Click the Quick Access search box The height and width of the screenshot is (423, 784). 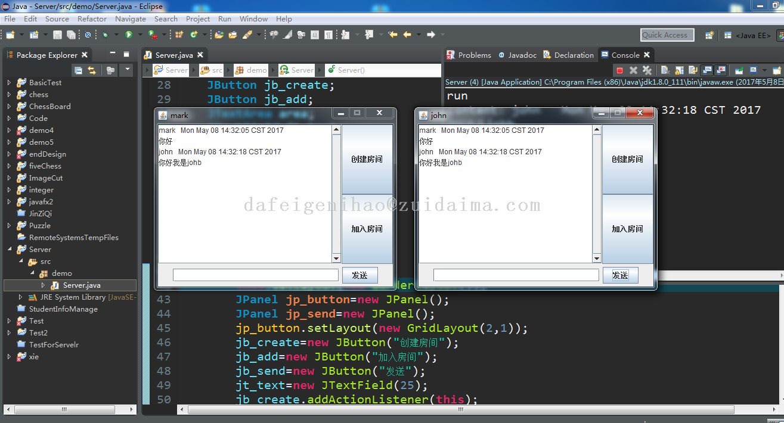[x=667, y=35]
